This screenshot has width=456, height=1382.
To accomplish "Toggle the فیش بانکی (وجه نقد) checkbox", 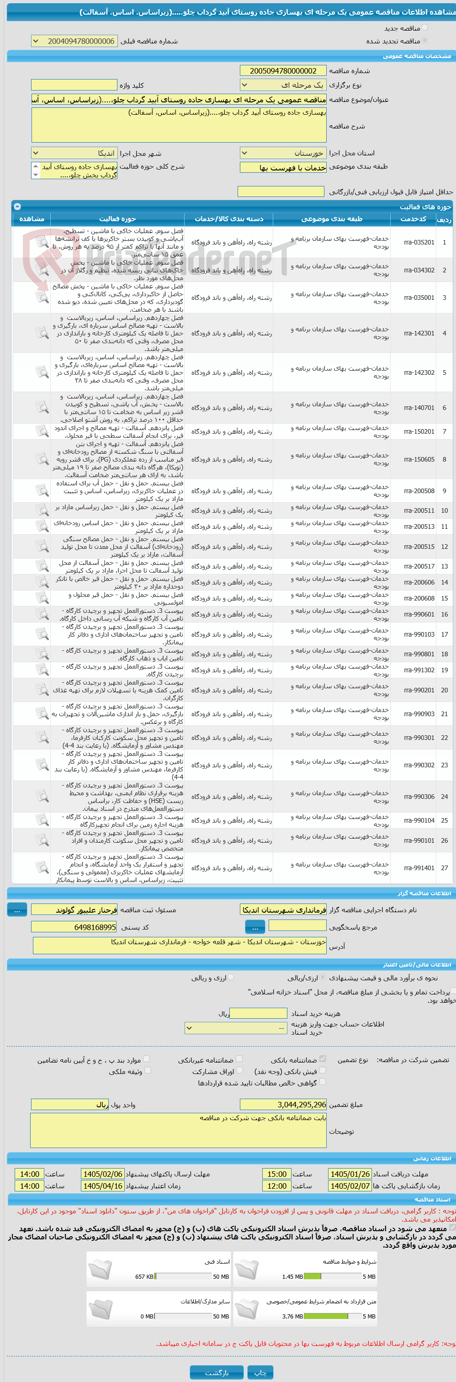I will coord(323,1070).
